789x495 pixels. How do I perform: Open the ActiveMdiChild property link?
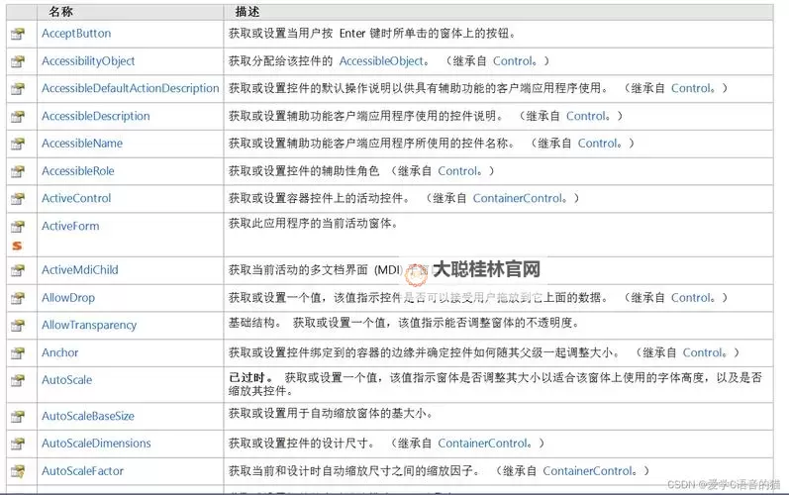click(x=79, y=269)
